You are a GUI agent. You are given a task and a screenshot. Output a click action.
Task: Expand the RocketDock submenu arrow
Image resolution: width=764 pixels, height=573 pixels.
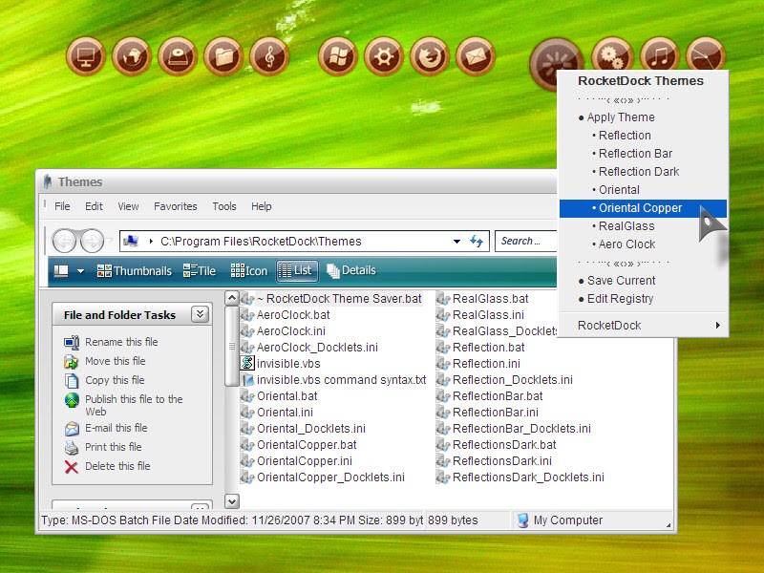tap(718, 325)
